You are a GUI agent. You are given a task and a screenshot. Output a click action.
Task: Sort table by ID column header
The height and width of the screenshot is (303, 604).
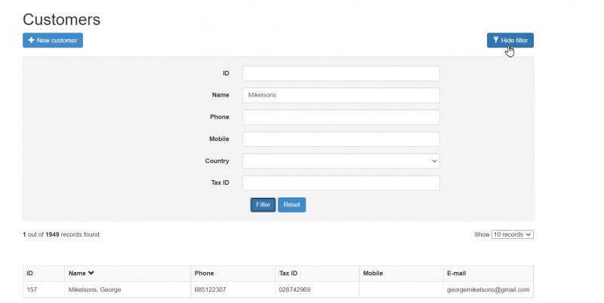(x=29, y=273)
